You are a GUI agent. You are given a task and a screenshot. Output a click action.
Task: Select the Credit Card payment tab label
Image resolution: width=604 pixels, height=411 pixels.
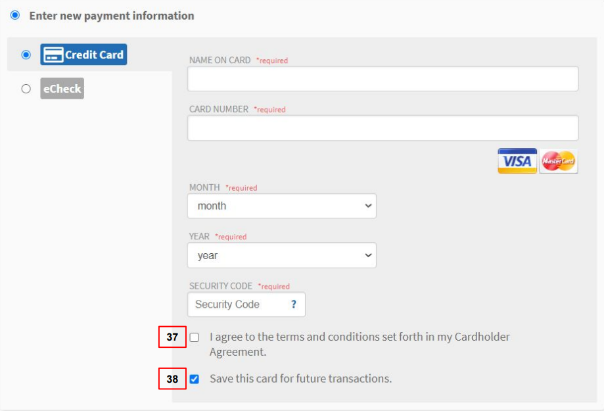95,55
